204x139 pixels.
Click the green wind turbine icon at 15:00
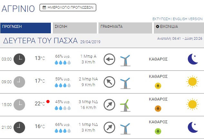click(125, 105)
